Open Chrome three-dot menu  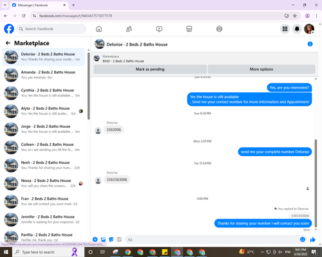[316, 16]
